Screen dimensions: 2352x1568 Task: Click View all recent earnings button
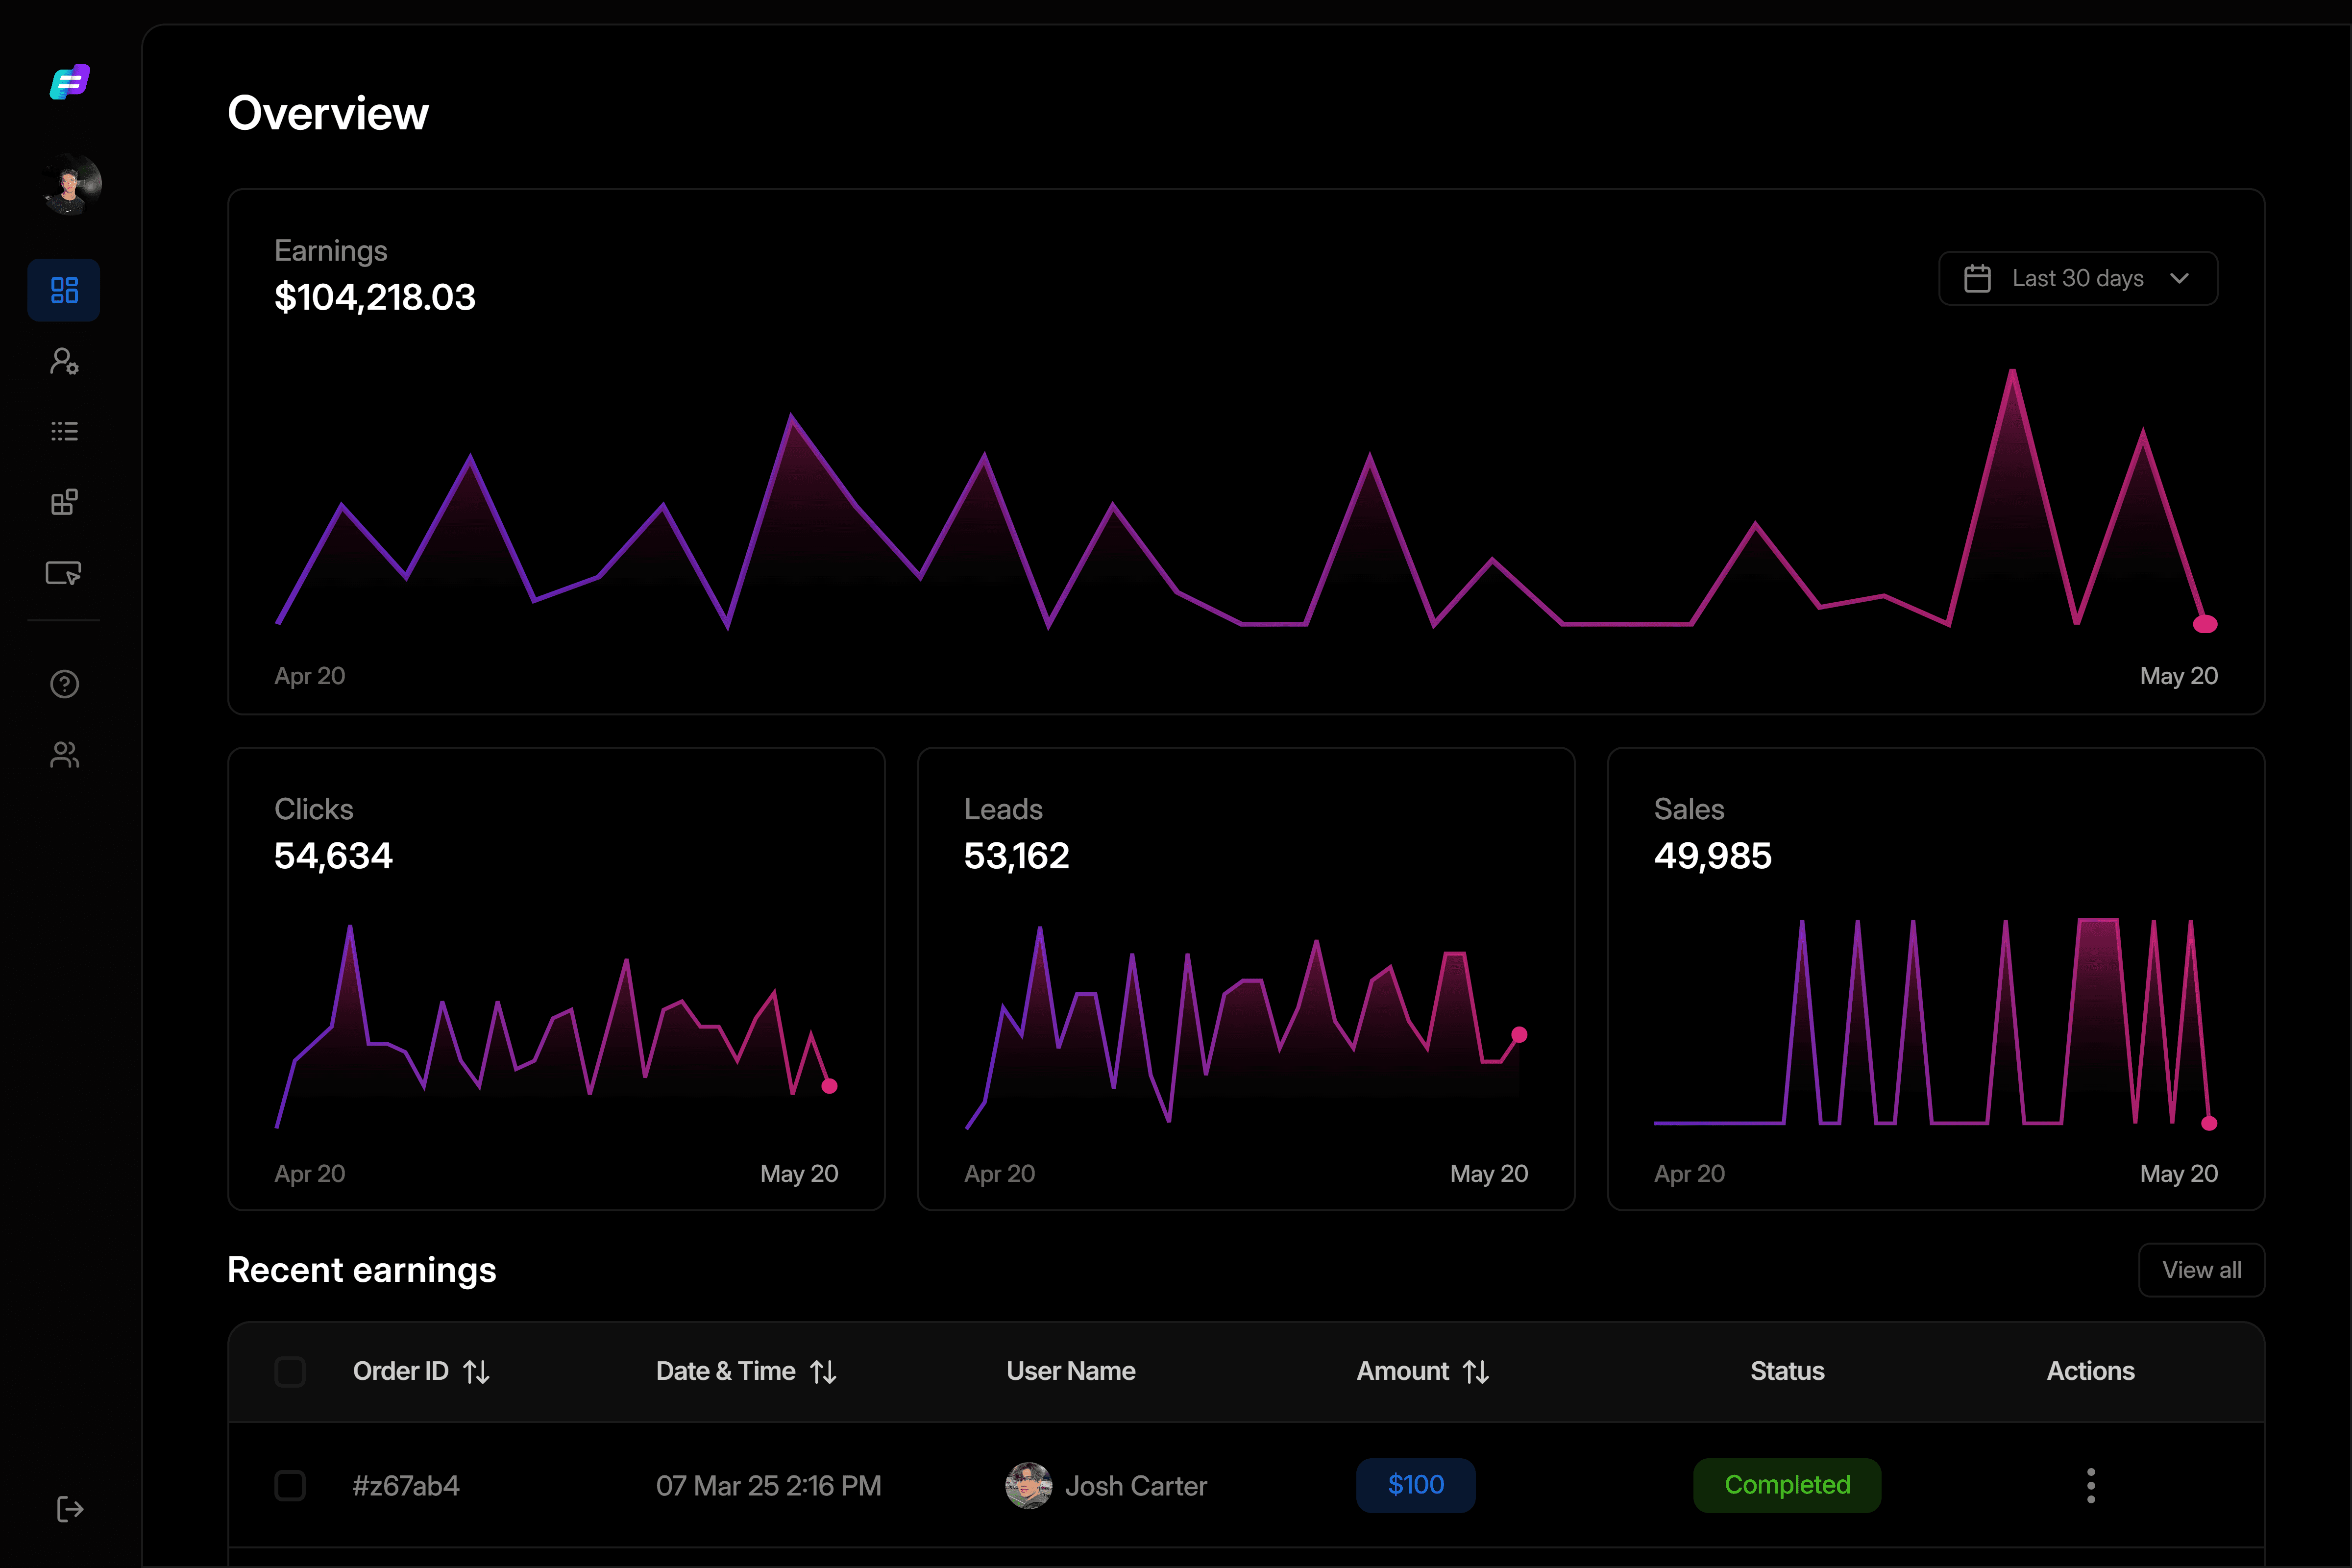(2201, 1270)
